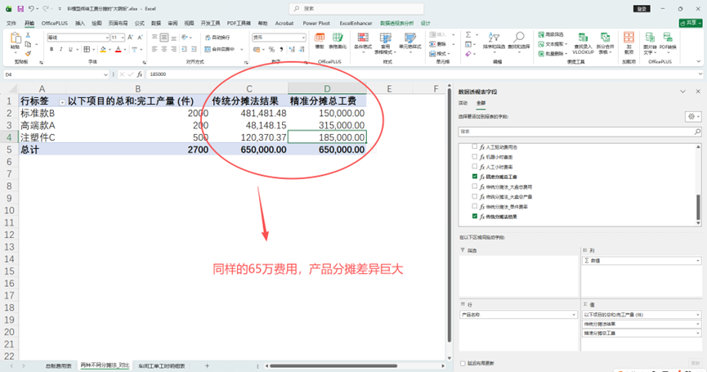Click the Undo icon in title bar
Image resolution: width=707 pixels, height=372 pixels.
[31, 8]
